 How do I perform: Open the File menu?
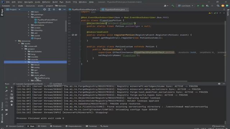pyautogui.click(x=8, y=2)
